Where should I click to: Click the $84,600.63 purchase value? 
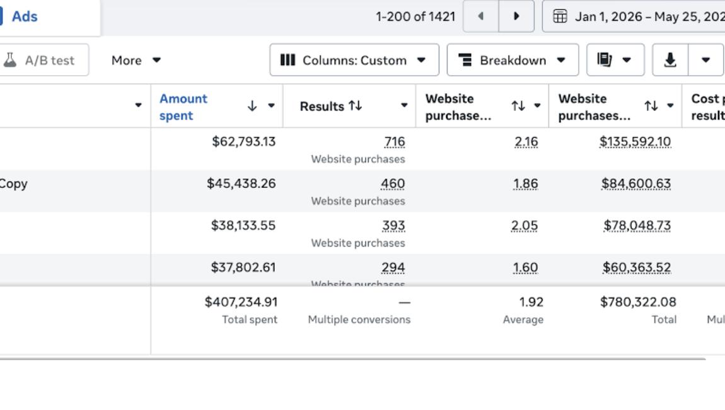(x=636, y=184)
